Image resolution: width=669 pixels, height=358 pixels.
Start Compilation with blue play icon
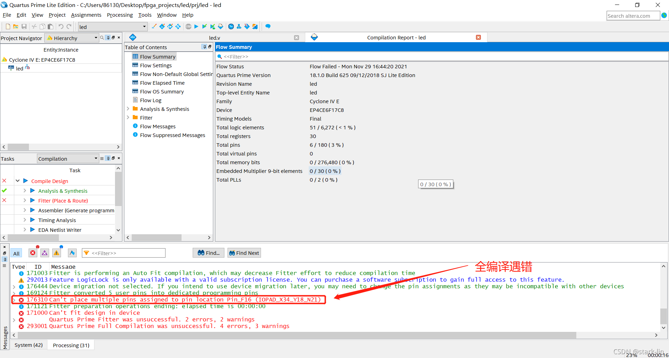196,26
